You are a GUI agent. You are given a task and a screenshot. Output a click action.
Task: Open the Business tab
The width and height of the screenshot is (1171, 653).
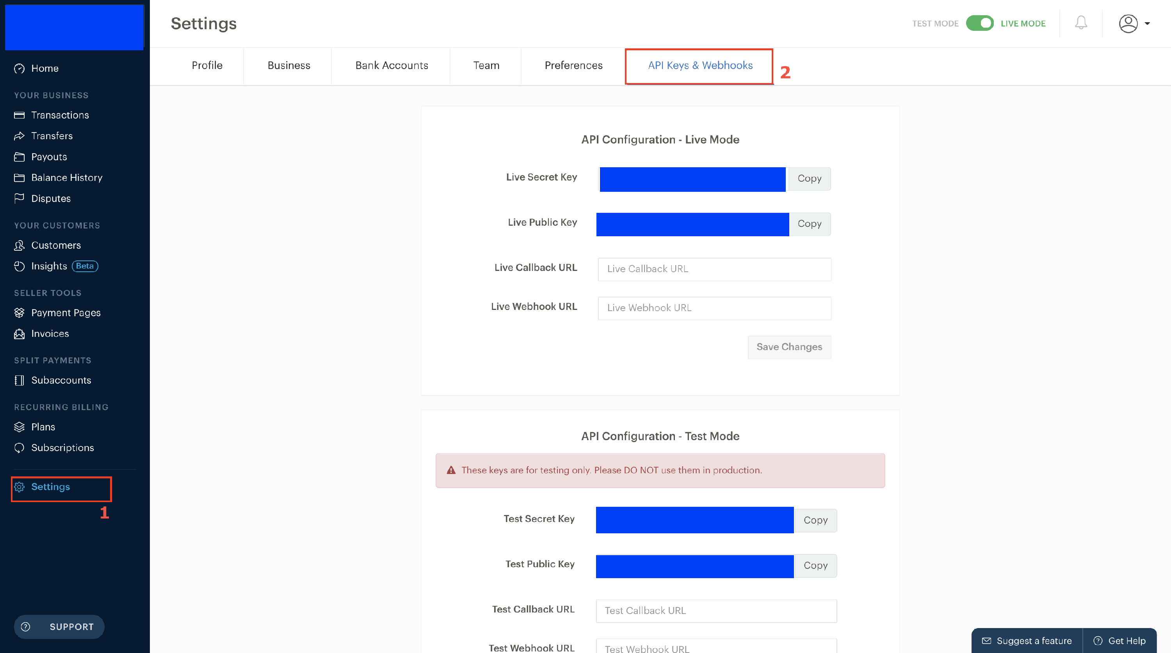click(289, 66)
